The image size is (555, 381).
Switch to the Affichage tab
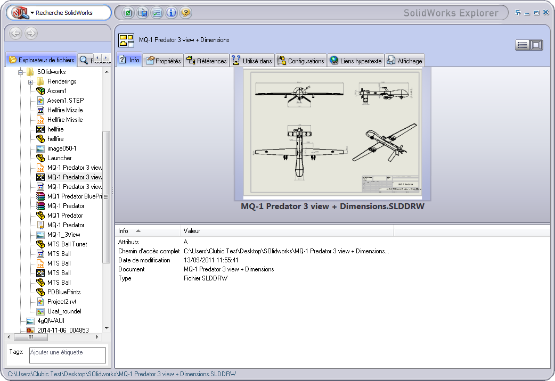coord(405,61)
